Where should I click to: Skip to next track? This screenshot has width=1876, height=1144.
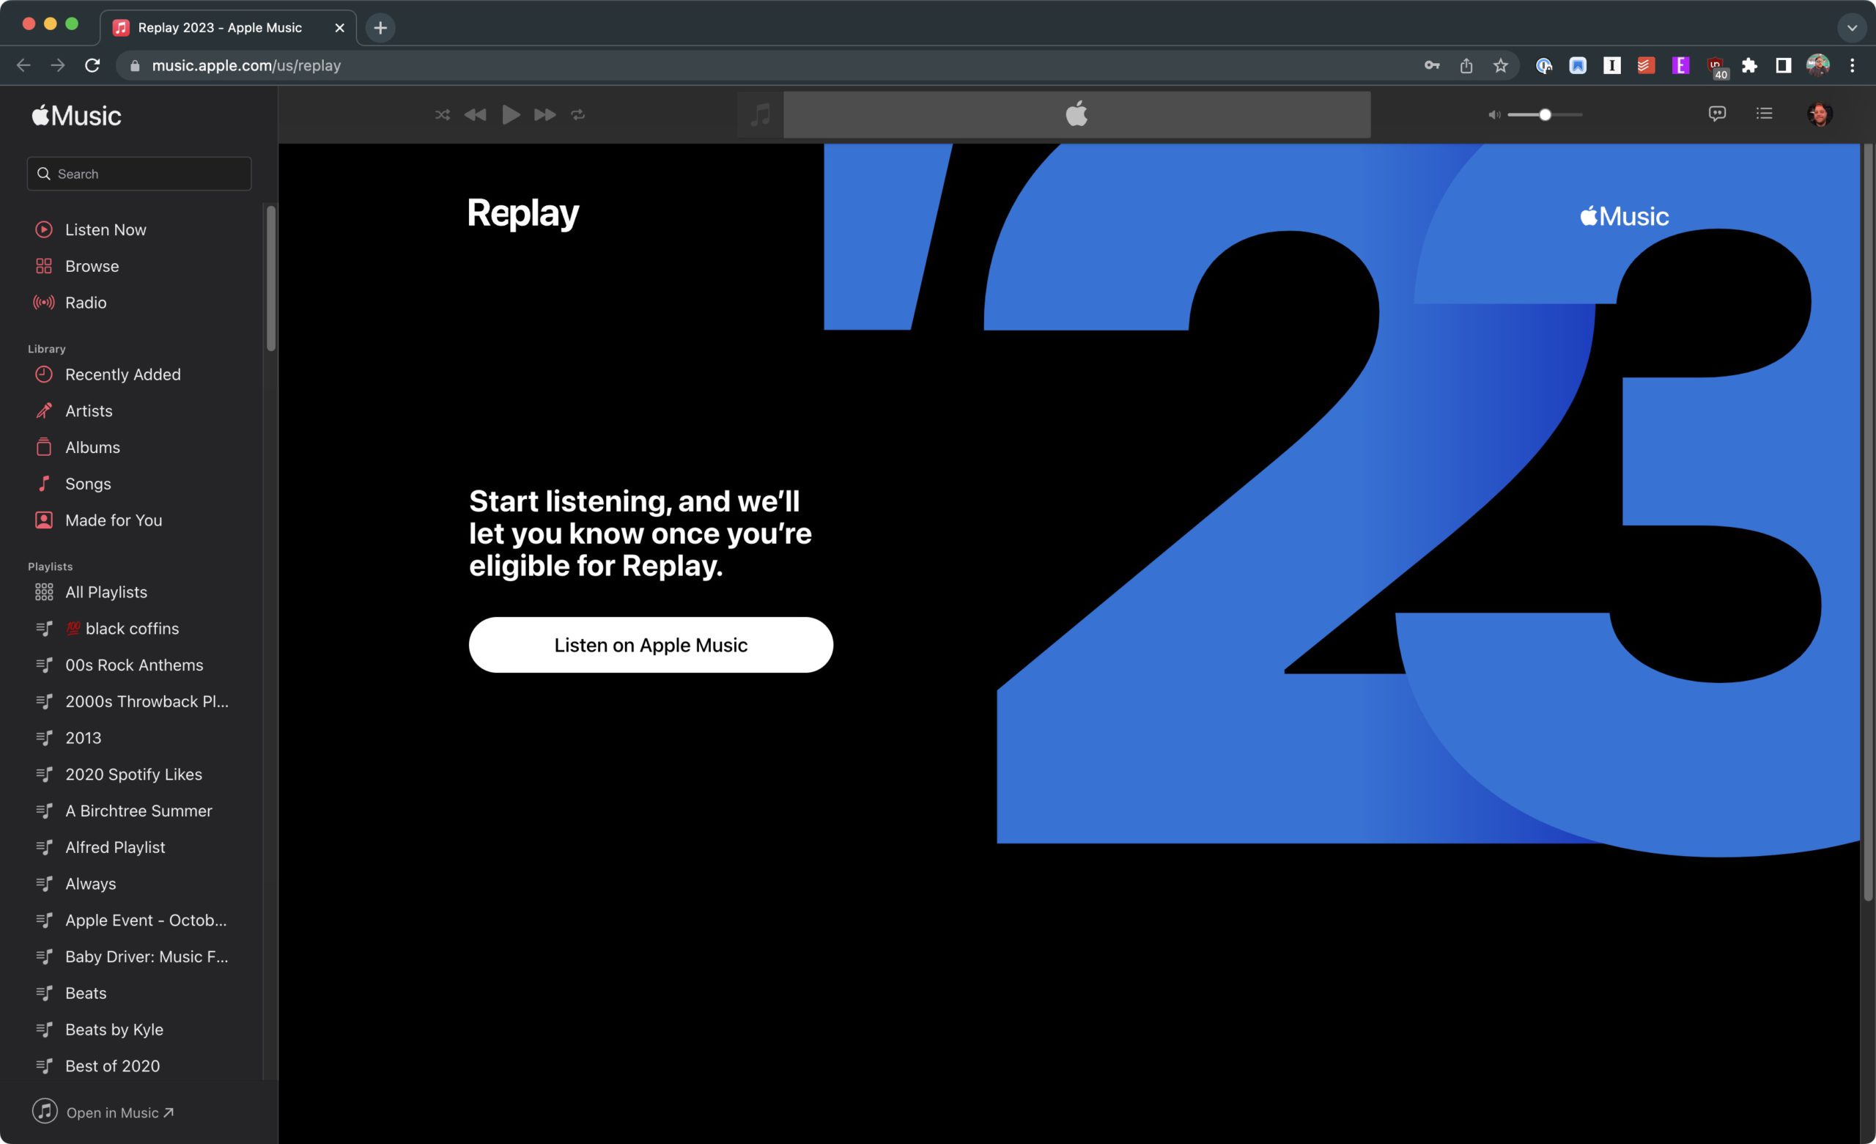click(x=544, y=115)
